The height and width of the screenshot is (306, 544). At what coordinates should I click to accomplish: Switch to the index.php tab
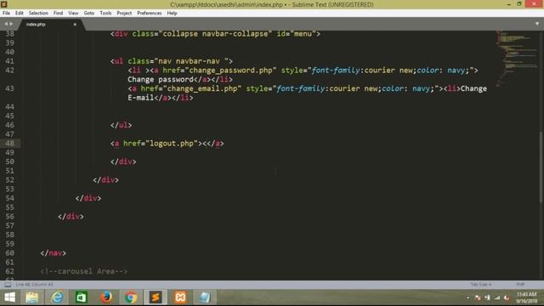(x=36, y=25)
